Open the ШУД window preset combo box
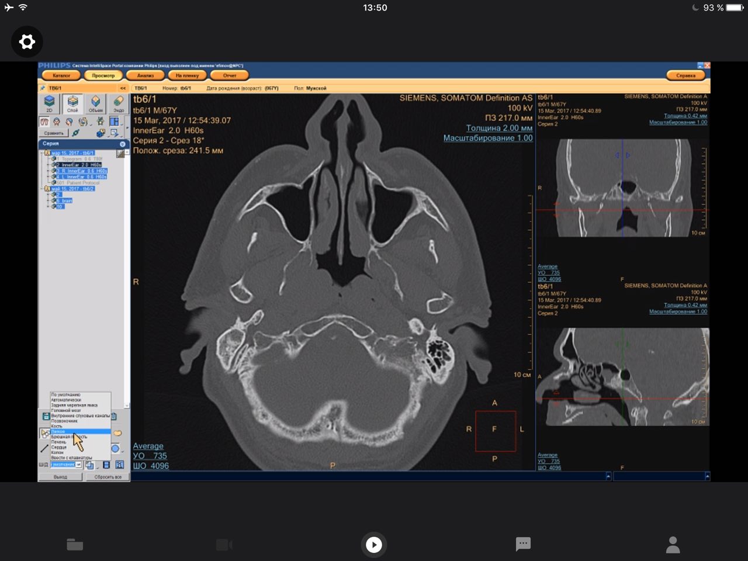Image resolution: width=748 pixels, height=561 pixels. coord(66,465)
